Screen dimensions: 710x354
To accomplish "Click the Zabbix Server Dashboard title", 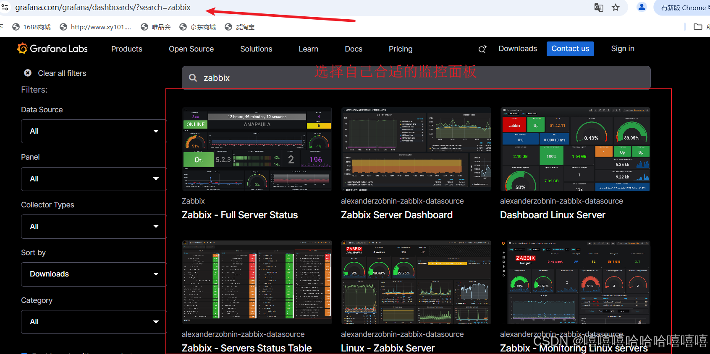I will (397, 215).
